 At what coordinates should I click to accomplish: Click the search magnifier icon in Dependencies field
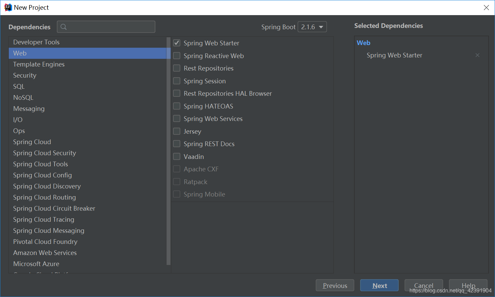tap(64, 27)
